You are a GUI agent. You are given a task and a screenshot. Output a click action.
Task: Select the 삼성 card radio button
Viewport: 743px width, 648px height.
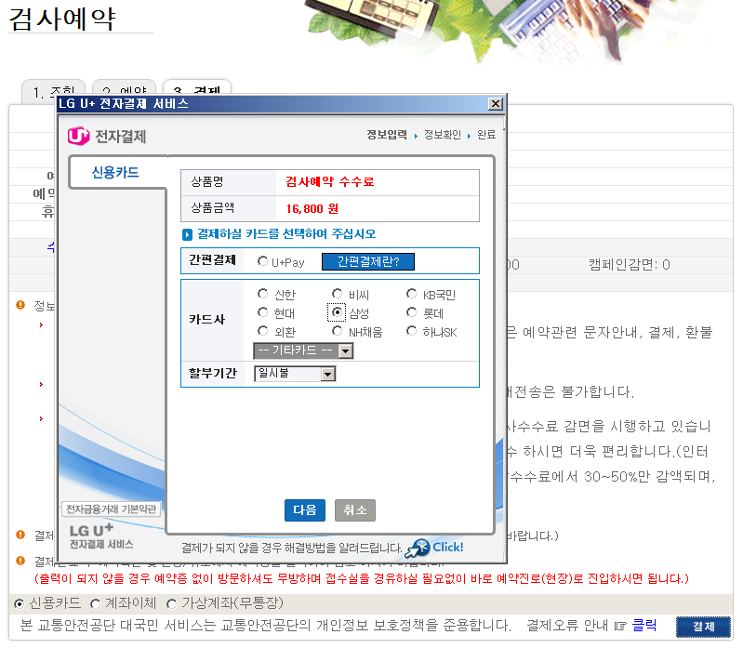click(337, 312)
